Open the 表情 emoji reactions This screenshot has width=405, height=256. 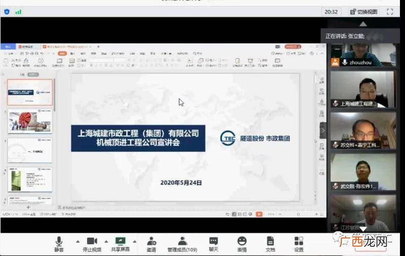pos(242,244)
